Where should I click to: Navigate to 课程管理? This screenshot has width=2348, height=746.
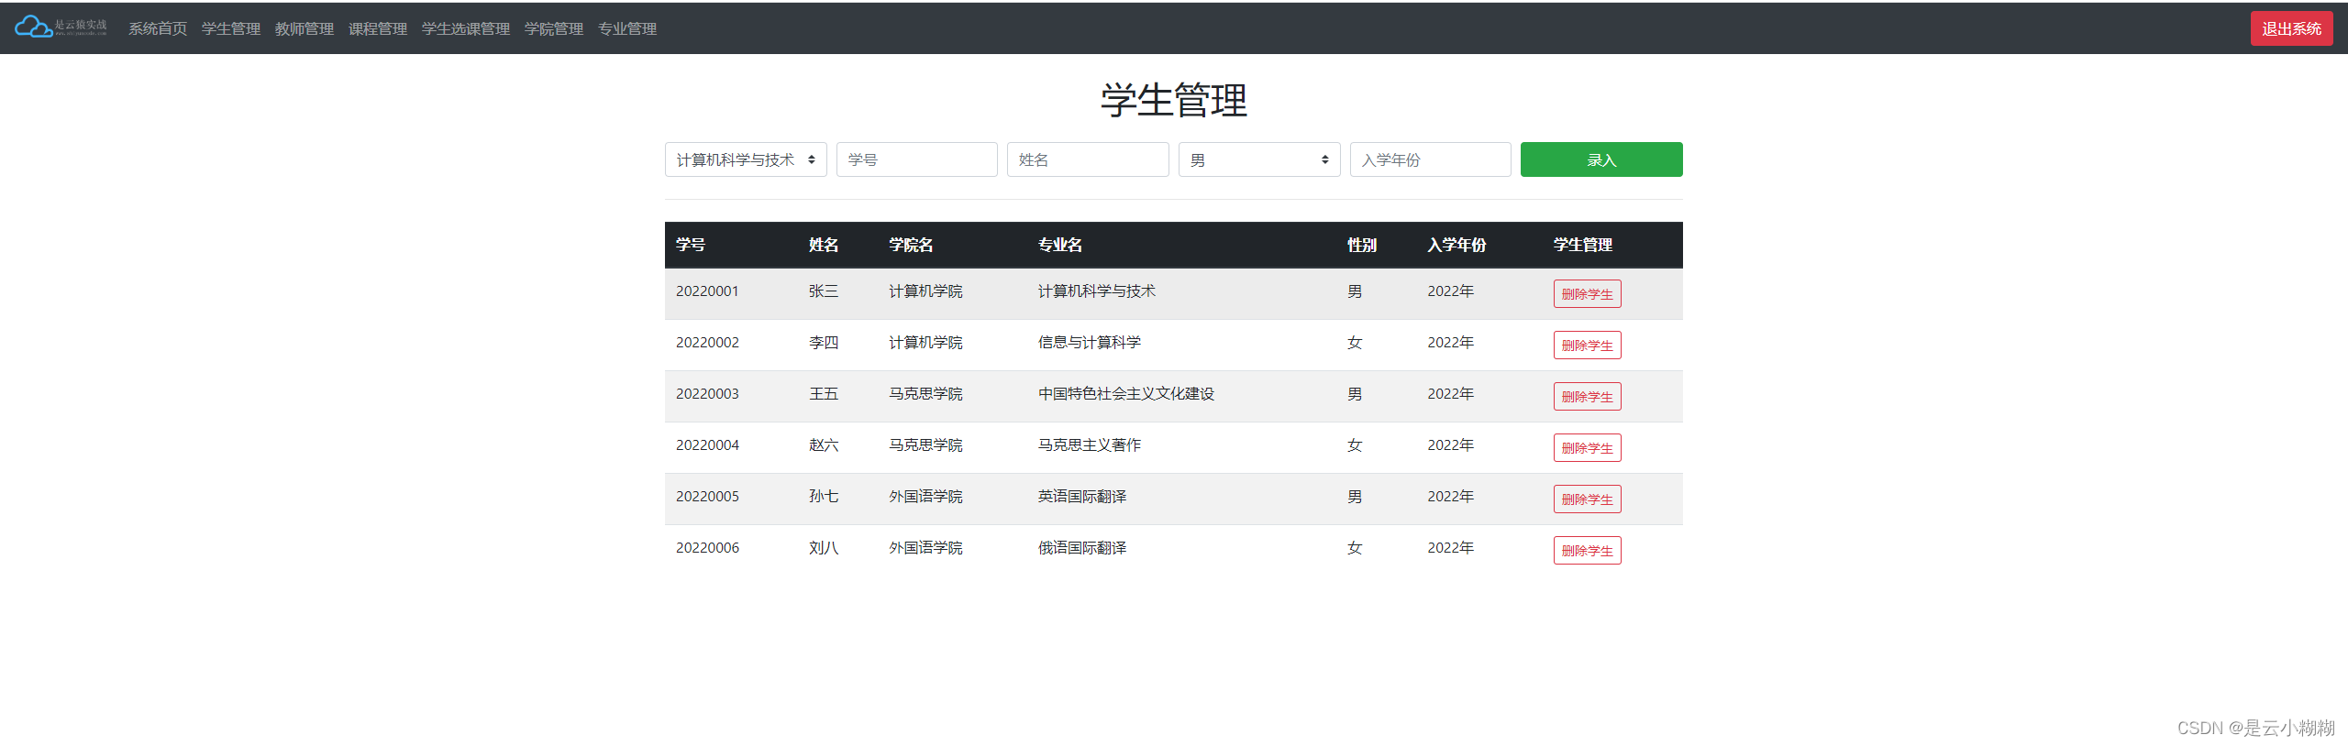[378, 28]
